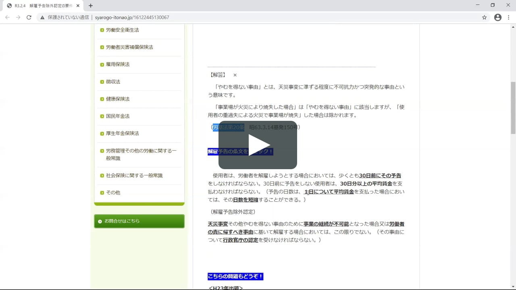Click the 【解答】 label text
The height and width of the screenshot is (290, 516).
(x=218, y=75)
